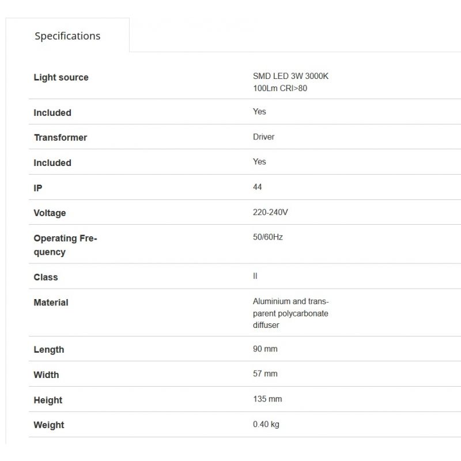Open the Specifications tab
This screenshot has height=461, width=461.
(x=67, y=36)
